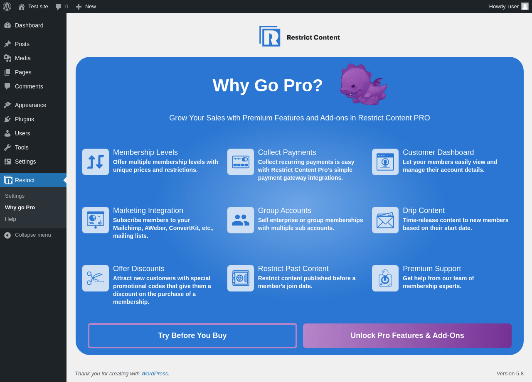Click the Membership Levels heading
532x382 pixels.
click(145, 152)
